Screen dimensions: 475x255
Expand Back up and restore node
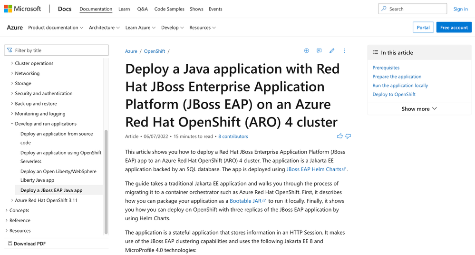tap(12, 103)
